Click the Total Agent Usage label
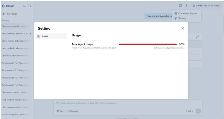Image resolution: width=224 pixels, height=119 pixels. coord(82,44)
